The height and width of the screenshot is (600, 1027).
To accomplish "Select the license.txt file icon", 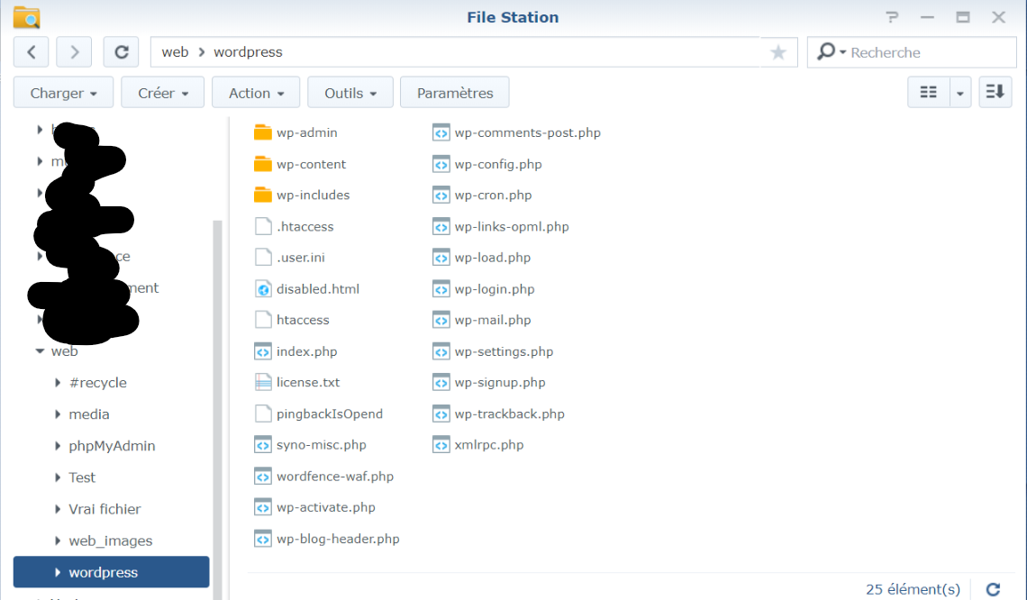I will point(263,382).
